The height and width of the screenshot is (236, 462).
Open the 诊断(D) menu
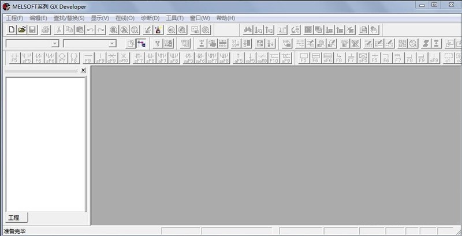pyautogui.click(x=150, y=18)
